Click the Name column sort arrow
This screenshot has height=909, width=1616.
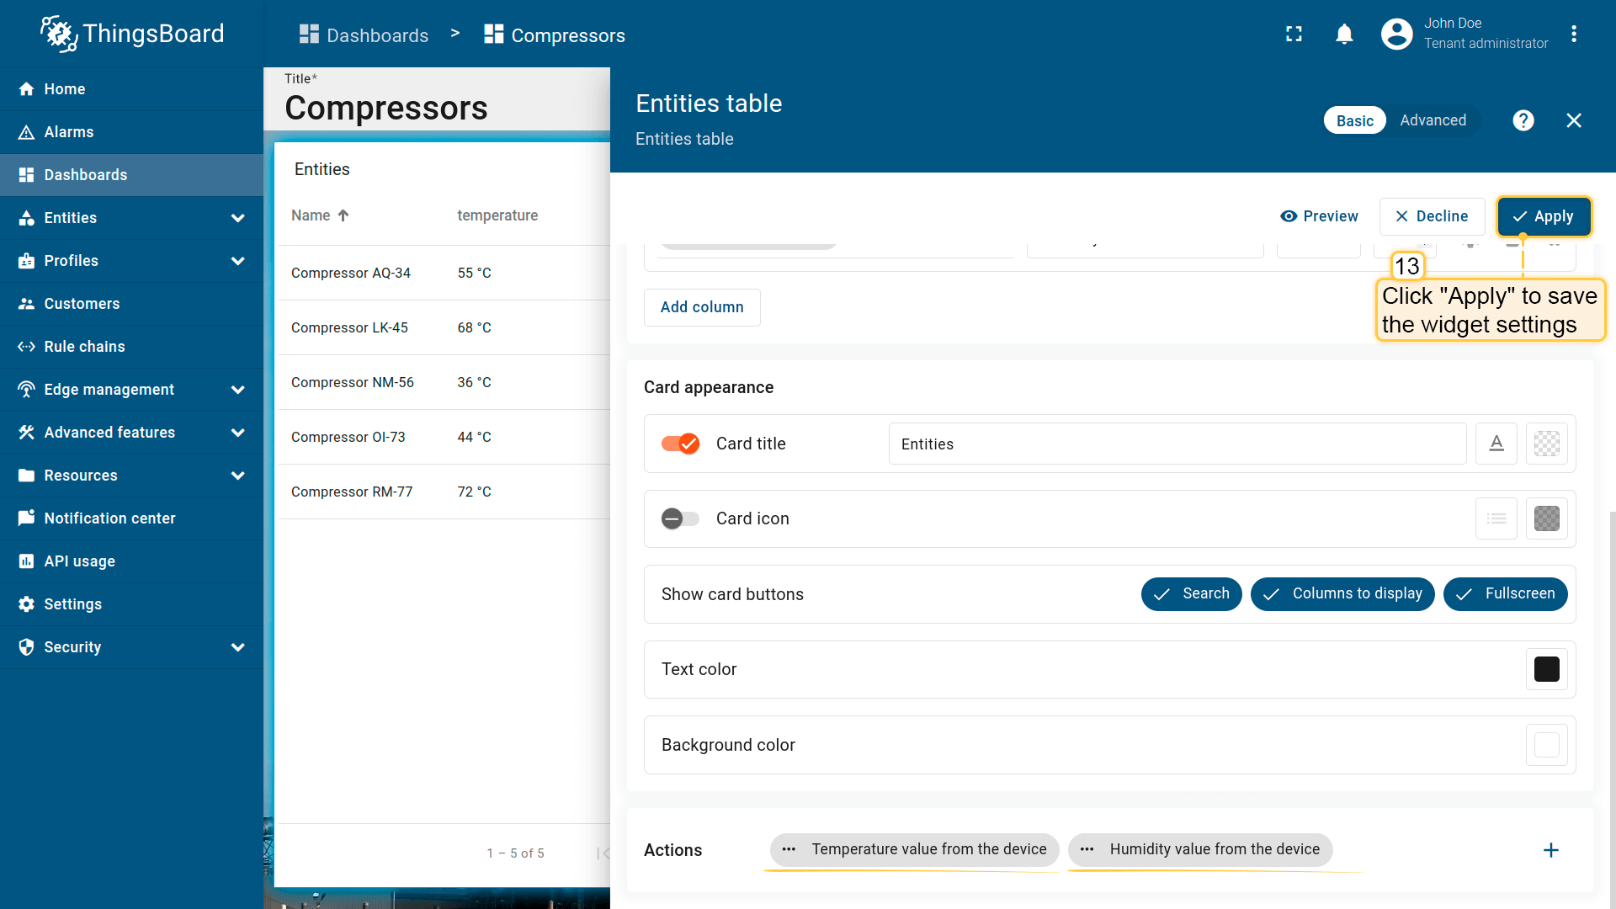pyautogui.click(x=343, y=215)
